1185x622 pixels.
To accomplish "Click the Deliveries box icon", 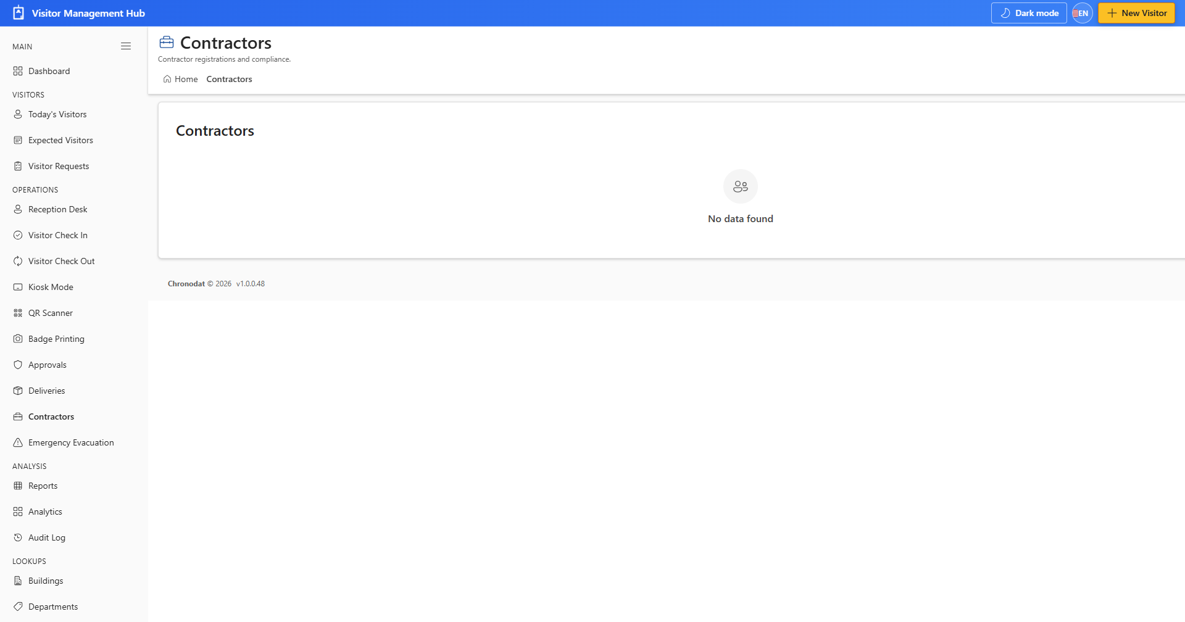I will coord(18,391).
